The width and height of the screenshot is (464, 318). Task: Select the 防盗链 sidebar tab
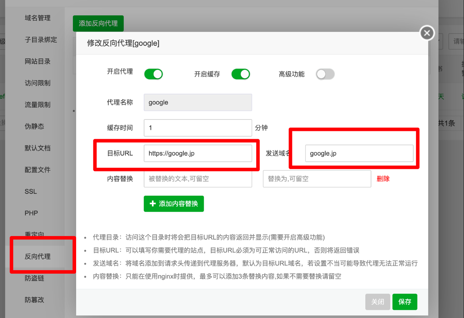pos(35,278)
